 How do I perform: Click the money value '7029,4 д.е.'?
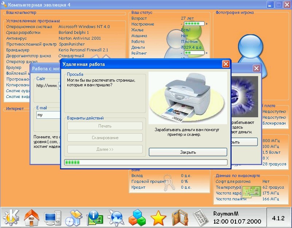(x=192, y=47)
